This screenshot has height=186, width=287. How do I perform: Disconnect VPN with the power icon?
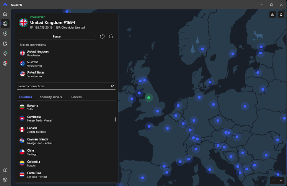(x=102, y=36)
